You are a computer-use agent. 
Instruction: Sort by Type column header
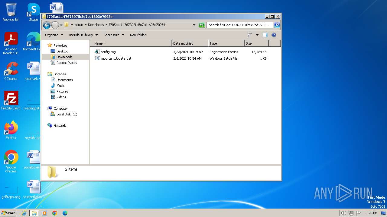point(226,43)
